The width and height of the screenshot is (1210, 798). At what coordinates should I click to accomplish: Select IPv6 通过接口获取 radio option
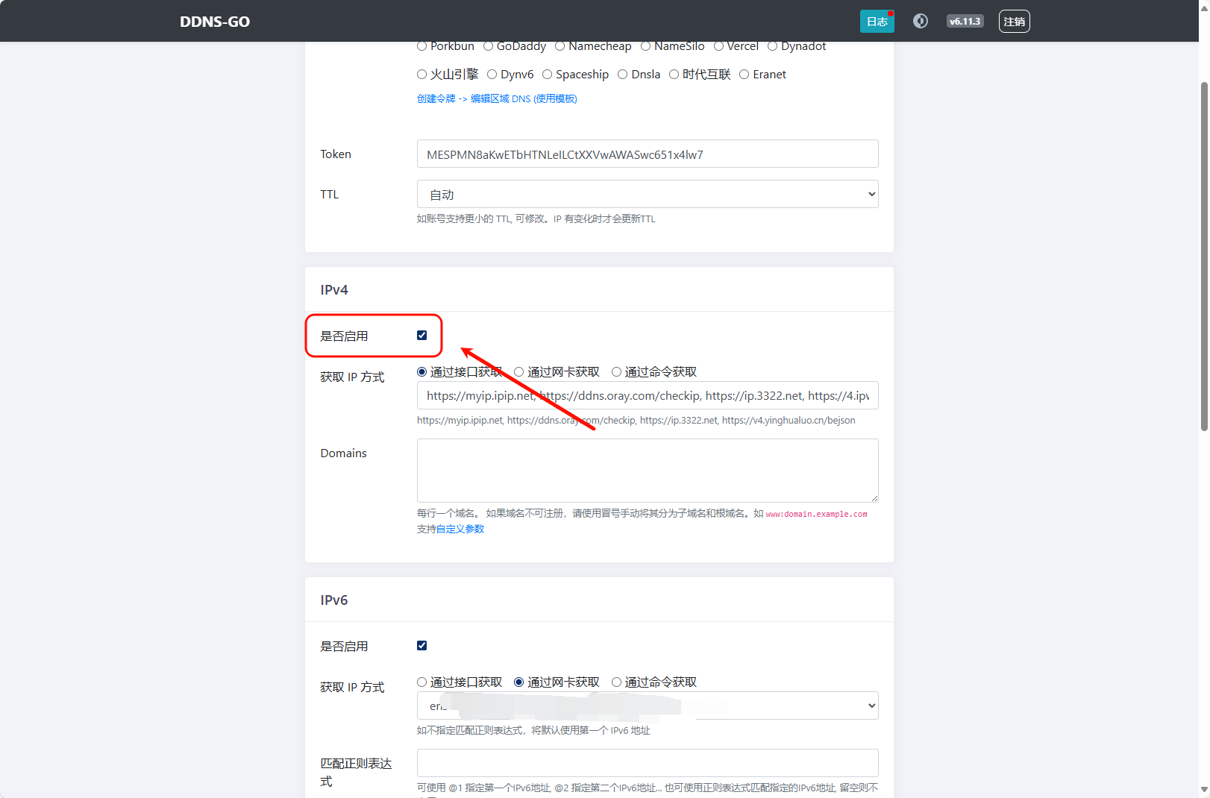tap(422, 682)
